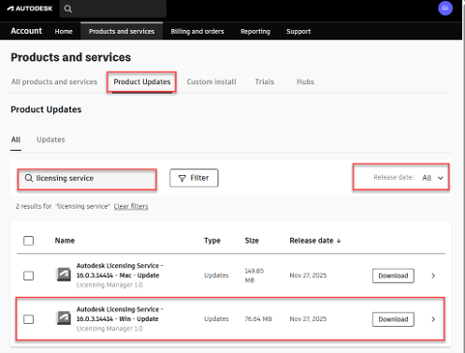Screen dimensions: 465x353
Task: Expand details chevron for Win update row
Action: [433, 319]
